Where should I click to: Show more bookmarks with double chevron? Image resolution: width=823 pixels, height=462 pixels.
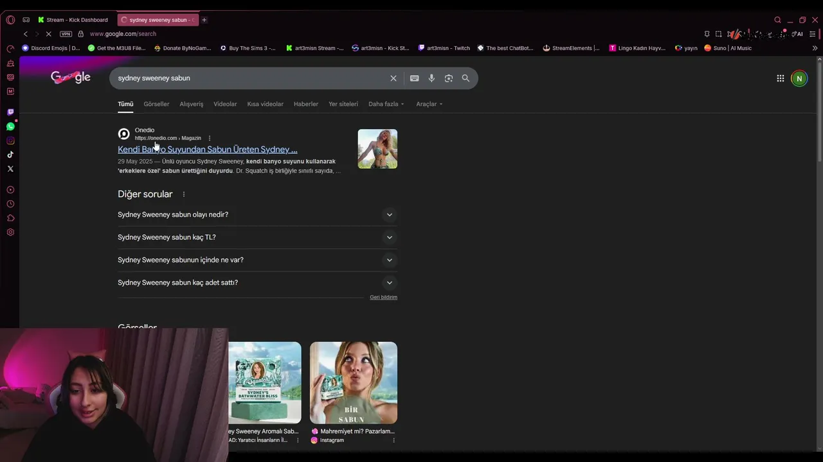815,48
